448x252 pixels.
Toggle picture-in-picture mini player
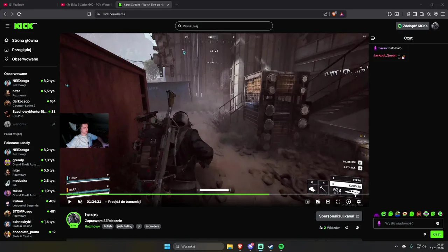(x=307, y=202)
